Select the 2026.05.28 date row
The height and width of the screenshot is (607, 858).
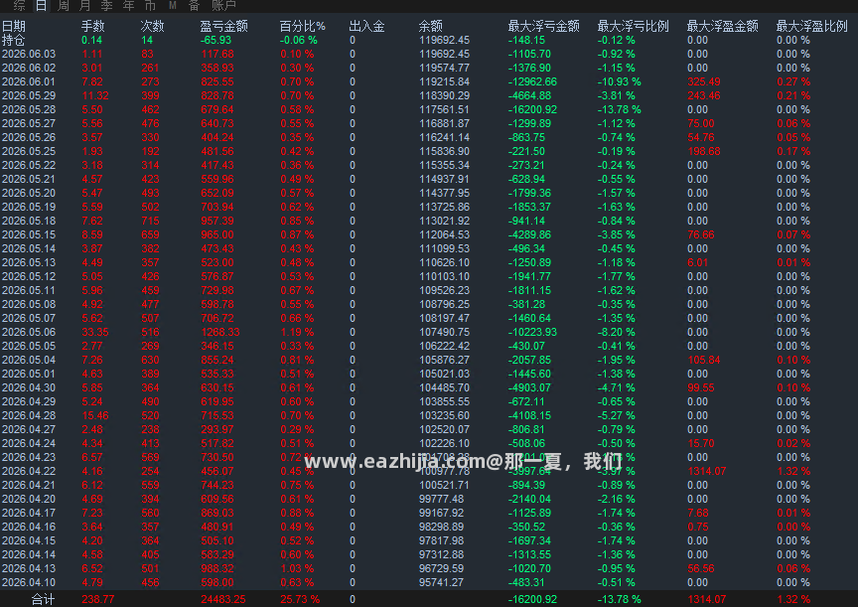click(x=29, y=109)
